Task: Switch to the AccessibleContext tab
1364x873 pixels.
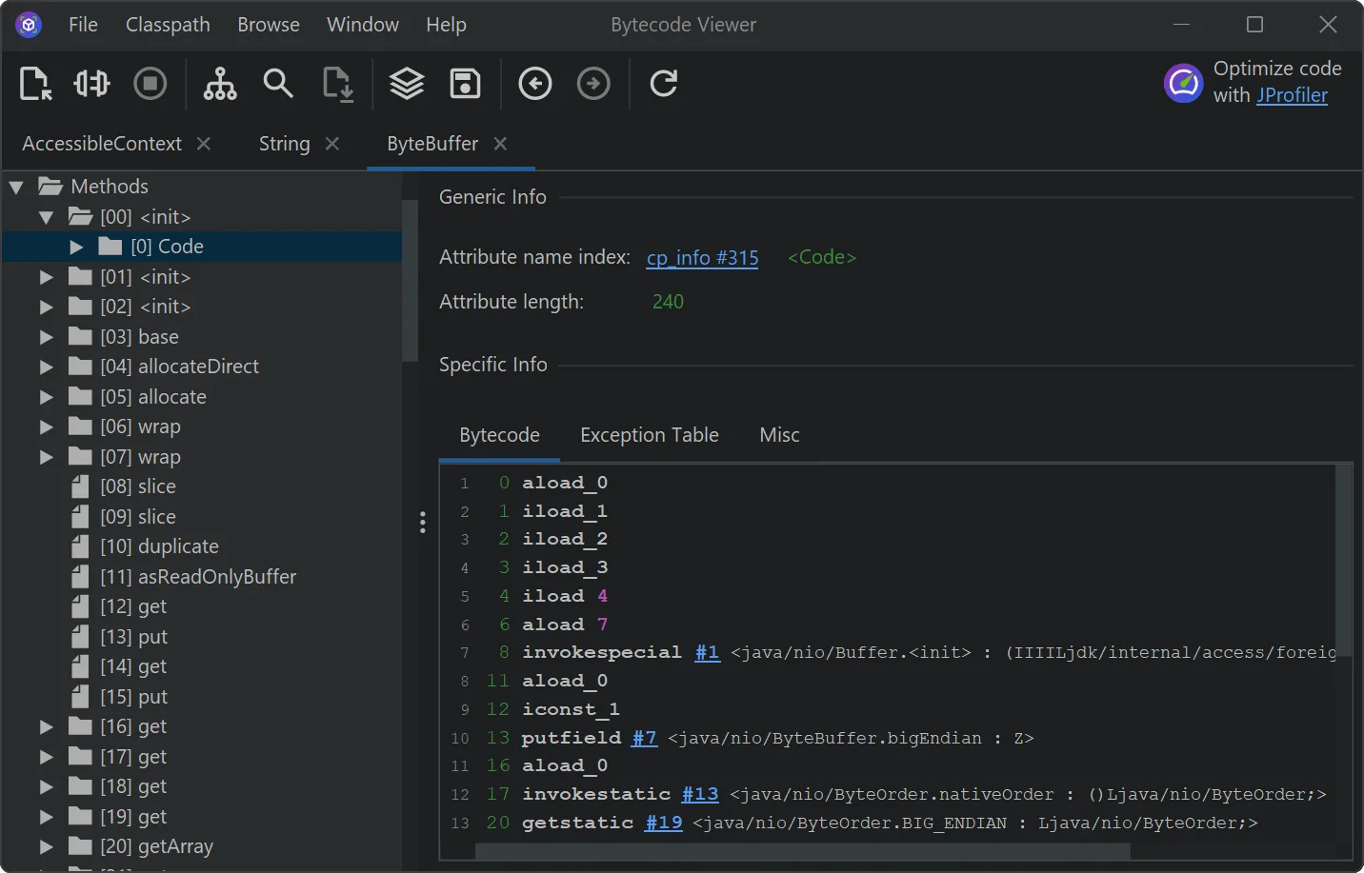Action: [102, 144]
